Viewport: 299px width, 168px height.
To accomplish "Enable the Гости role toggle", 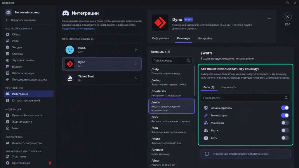I will (x=285, y=130).
